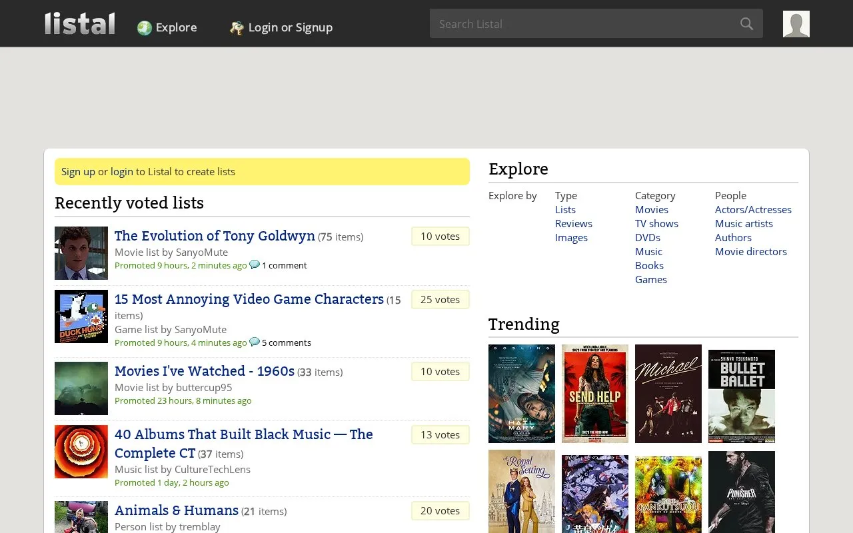Click the Listal logo
Screen dimensions: 853x533
(80, 24)
